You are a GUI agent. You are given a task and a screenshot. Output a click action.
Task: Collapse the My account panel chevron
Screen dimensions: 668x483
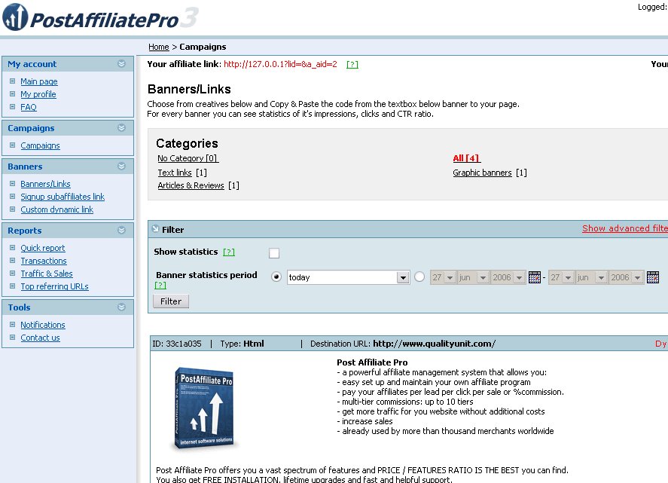pos(121,64)
